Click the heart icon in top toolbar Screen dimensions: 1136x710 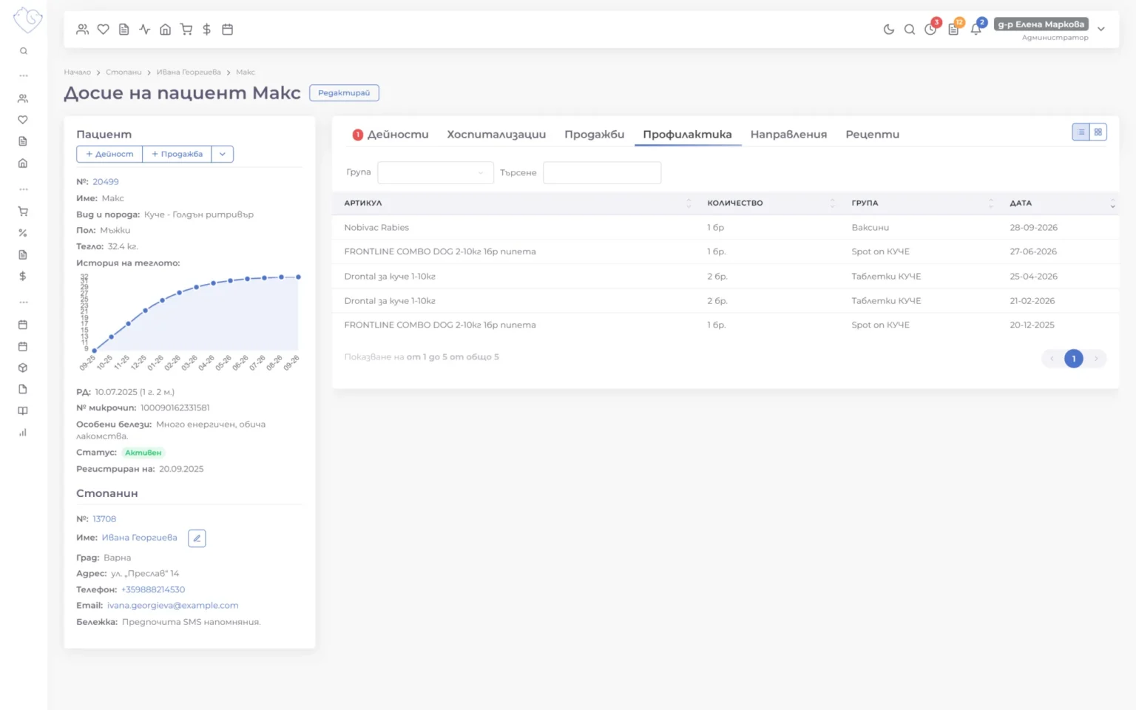(104, 30)
